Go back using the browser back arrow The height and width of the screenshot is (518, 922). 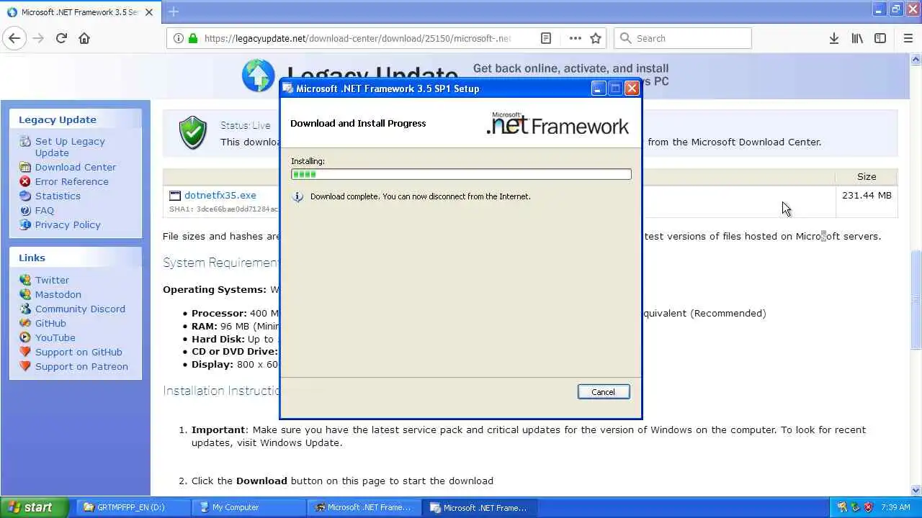point(14,38)
